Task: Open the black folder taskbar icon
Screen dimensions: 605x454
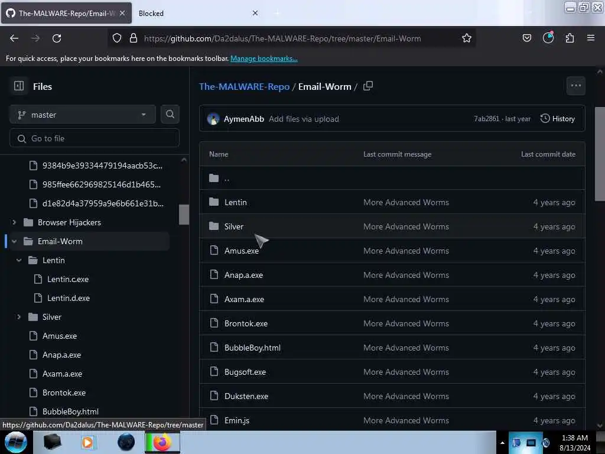Action: click(52, 442)
